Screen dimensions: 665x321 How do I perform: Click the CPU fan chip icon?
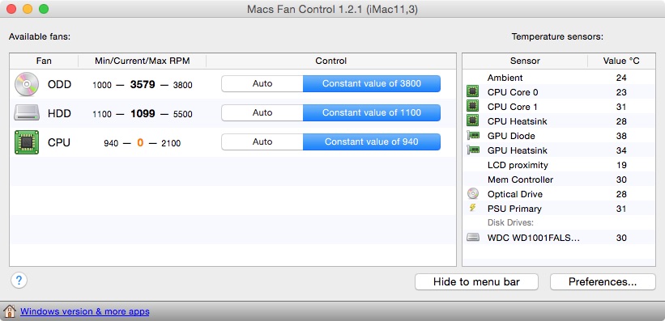pos(26,142)
